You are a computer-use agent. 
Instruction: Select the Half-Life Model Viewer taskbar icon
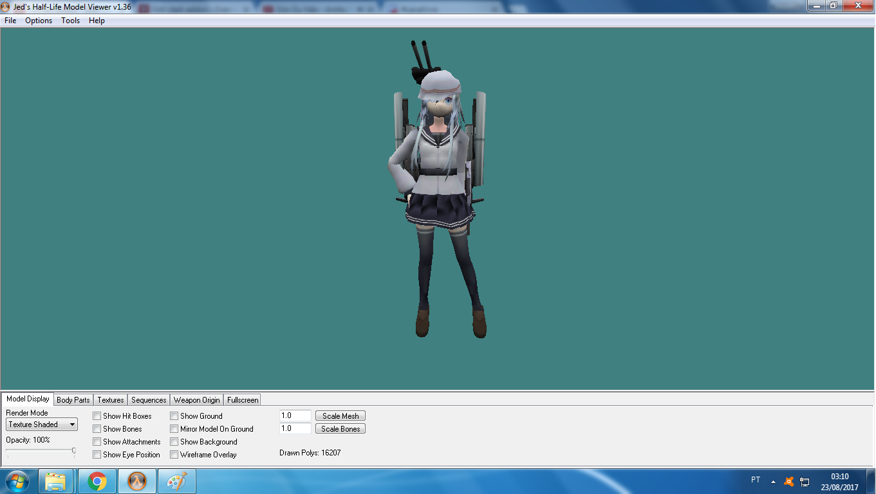click(x=136, y=481)
